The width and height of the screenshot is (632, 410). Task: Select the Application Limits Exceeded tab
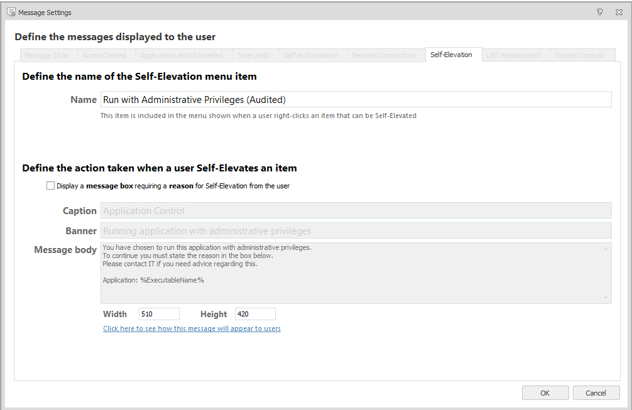pos(181,55)
